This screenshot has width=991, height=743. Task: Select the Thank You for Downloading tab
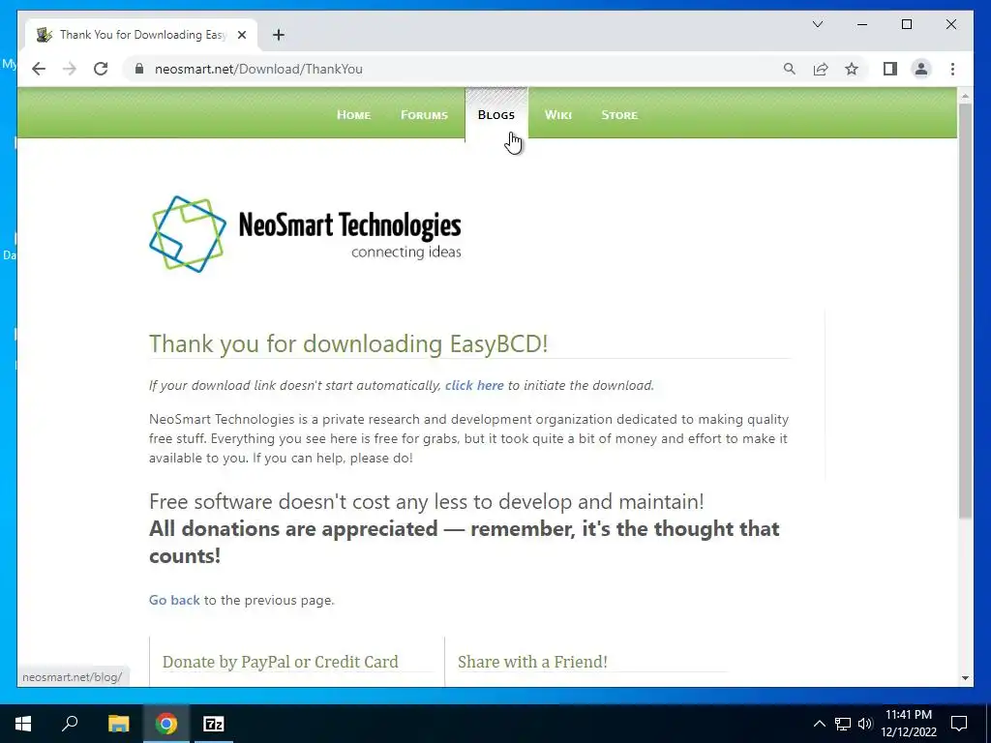[x=141, y=35]
